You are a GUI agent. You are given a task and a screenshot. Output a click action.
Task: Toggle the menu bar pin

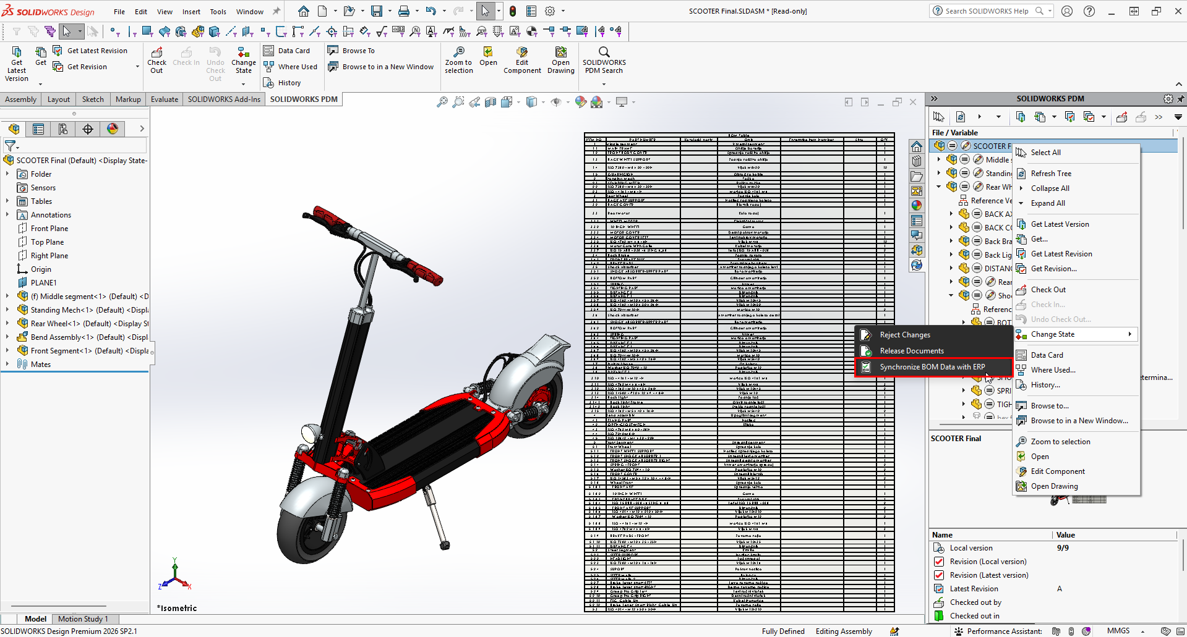pyautogui.click(x=276, y=11)
